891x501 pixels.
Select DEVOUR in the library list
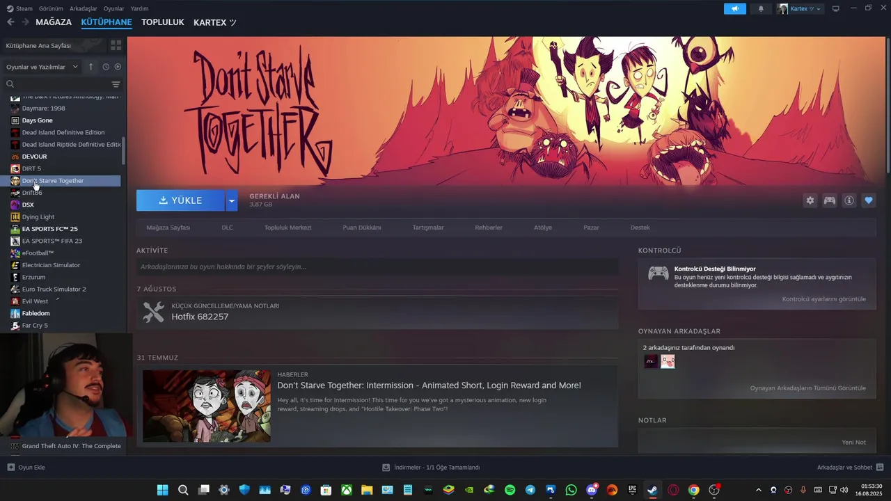34,157
